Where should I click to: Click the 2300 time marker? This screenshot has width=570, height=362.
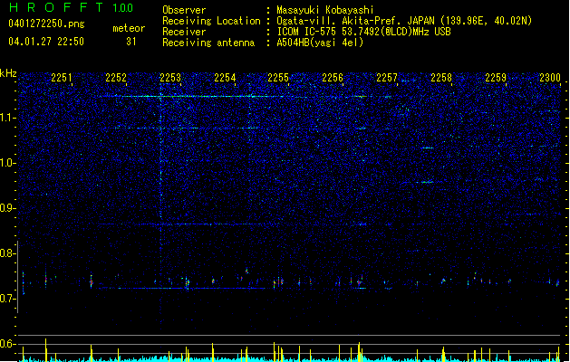click(550, 78)
